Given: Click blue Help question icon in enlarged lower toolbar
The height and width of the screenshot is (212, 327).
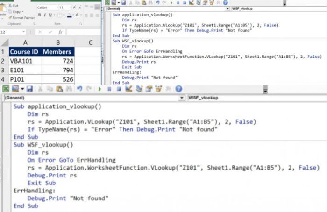Looking at the screenshot, I should (178, 89).
